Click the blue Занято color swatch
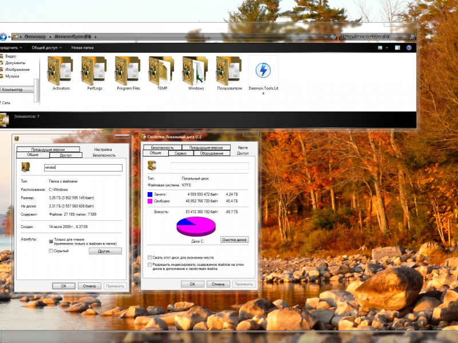Image resolution: width=458 pixels, height=343 pixels. point(150,194)
